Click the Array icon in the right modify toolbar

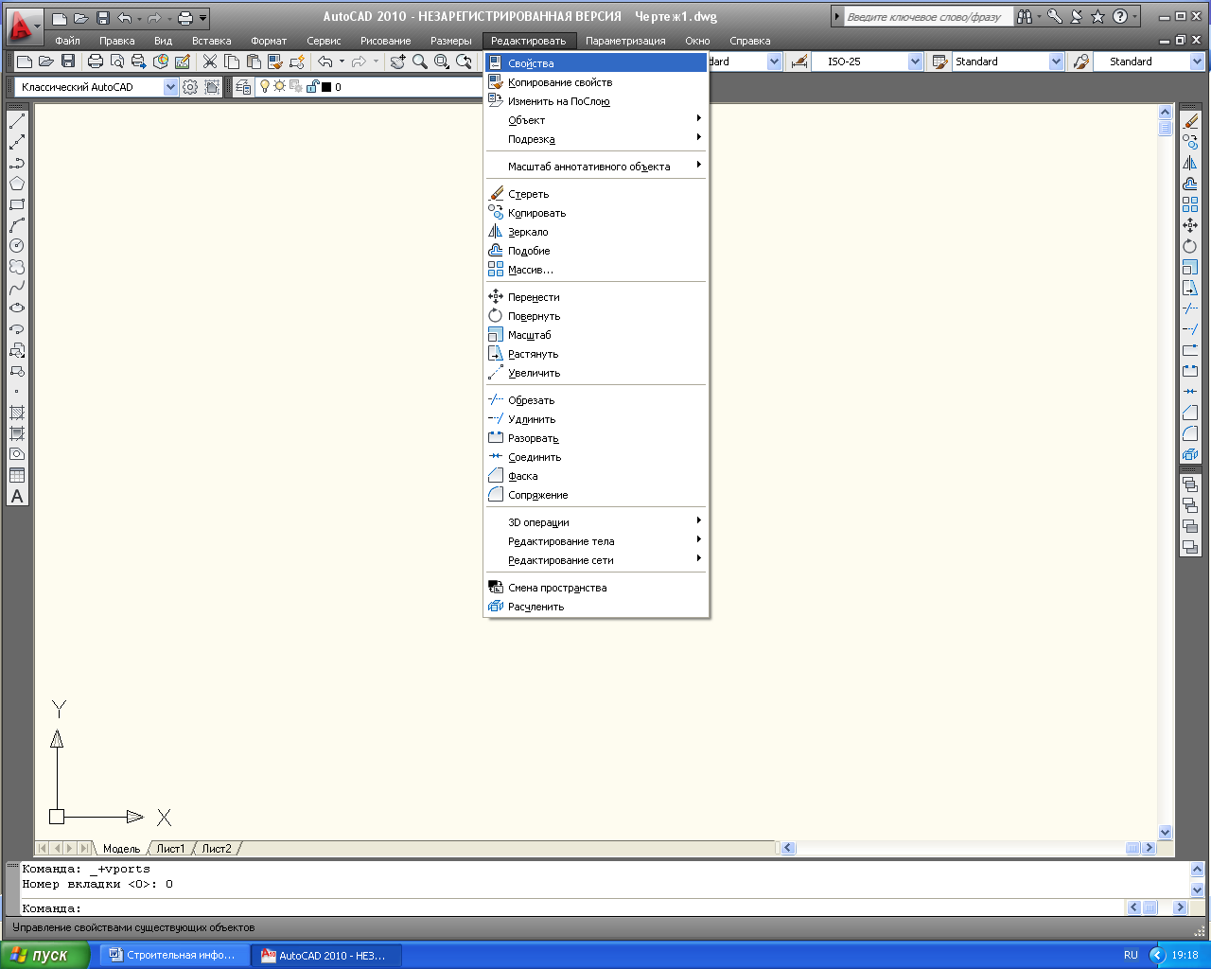click(1190, 204)
